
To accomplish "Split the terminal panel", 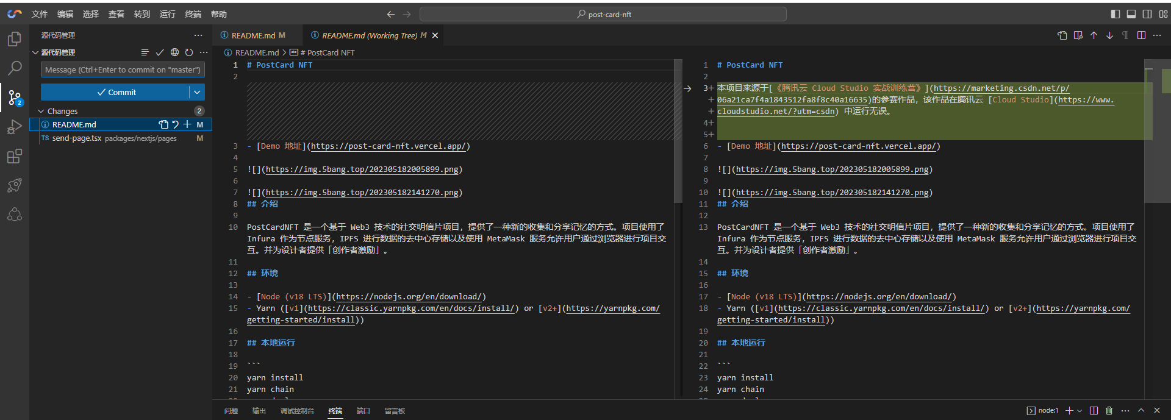I will (x=1094, y=411).
